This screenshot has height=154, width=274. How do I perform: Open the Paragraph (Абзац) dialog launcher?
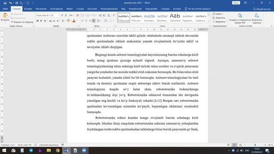click(115, 26)
